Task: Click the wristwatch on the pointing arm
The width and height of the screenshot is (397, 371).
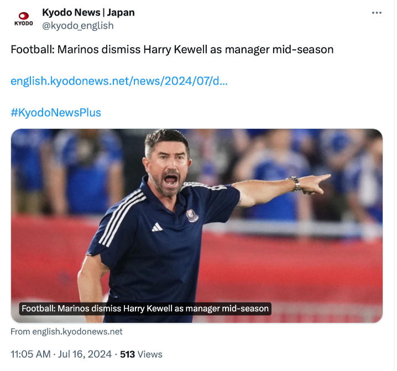Action: click(296, 184)
